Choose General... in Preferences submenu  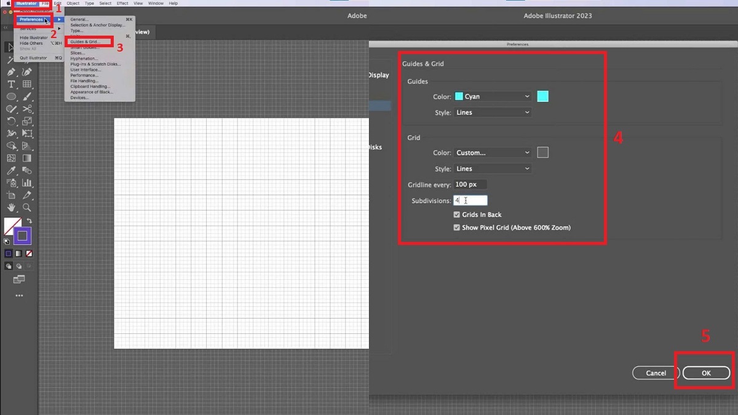point(79,20)
